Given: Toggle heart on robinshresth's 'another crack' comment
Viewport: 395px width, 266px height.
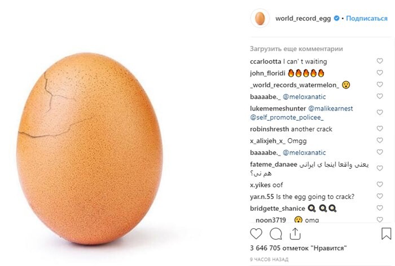Looking at the screenshot, I should click(x=380, y=128).
